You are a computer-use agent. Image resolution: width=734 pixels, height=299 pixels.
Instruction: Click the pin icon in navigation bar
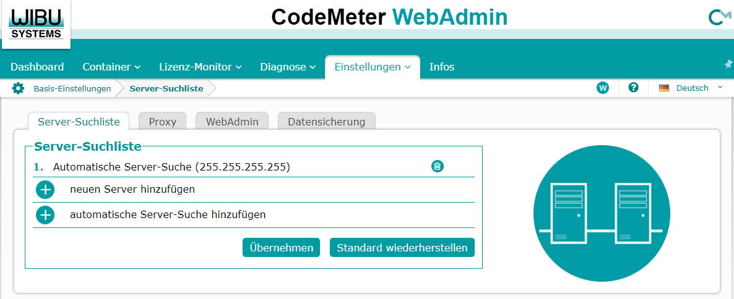(728, 64)
